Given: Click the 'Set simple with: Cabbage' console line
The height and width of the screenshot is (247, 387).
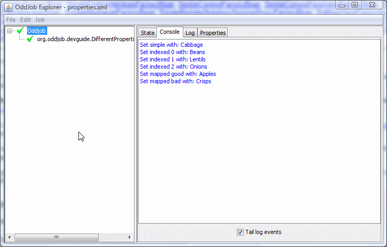Looking at the screenshot, I should point(171,45).
